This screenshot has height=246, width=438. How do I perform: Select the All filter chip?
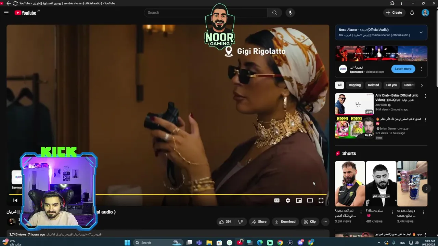pyautogui.click(x=339, y=85)
